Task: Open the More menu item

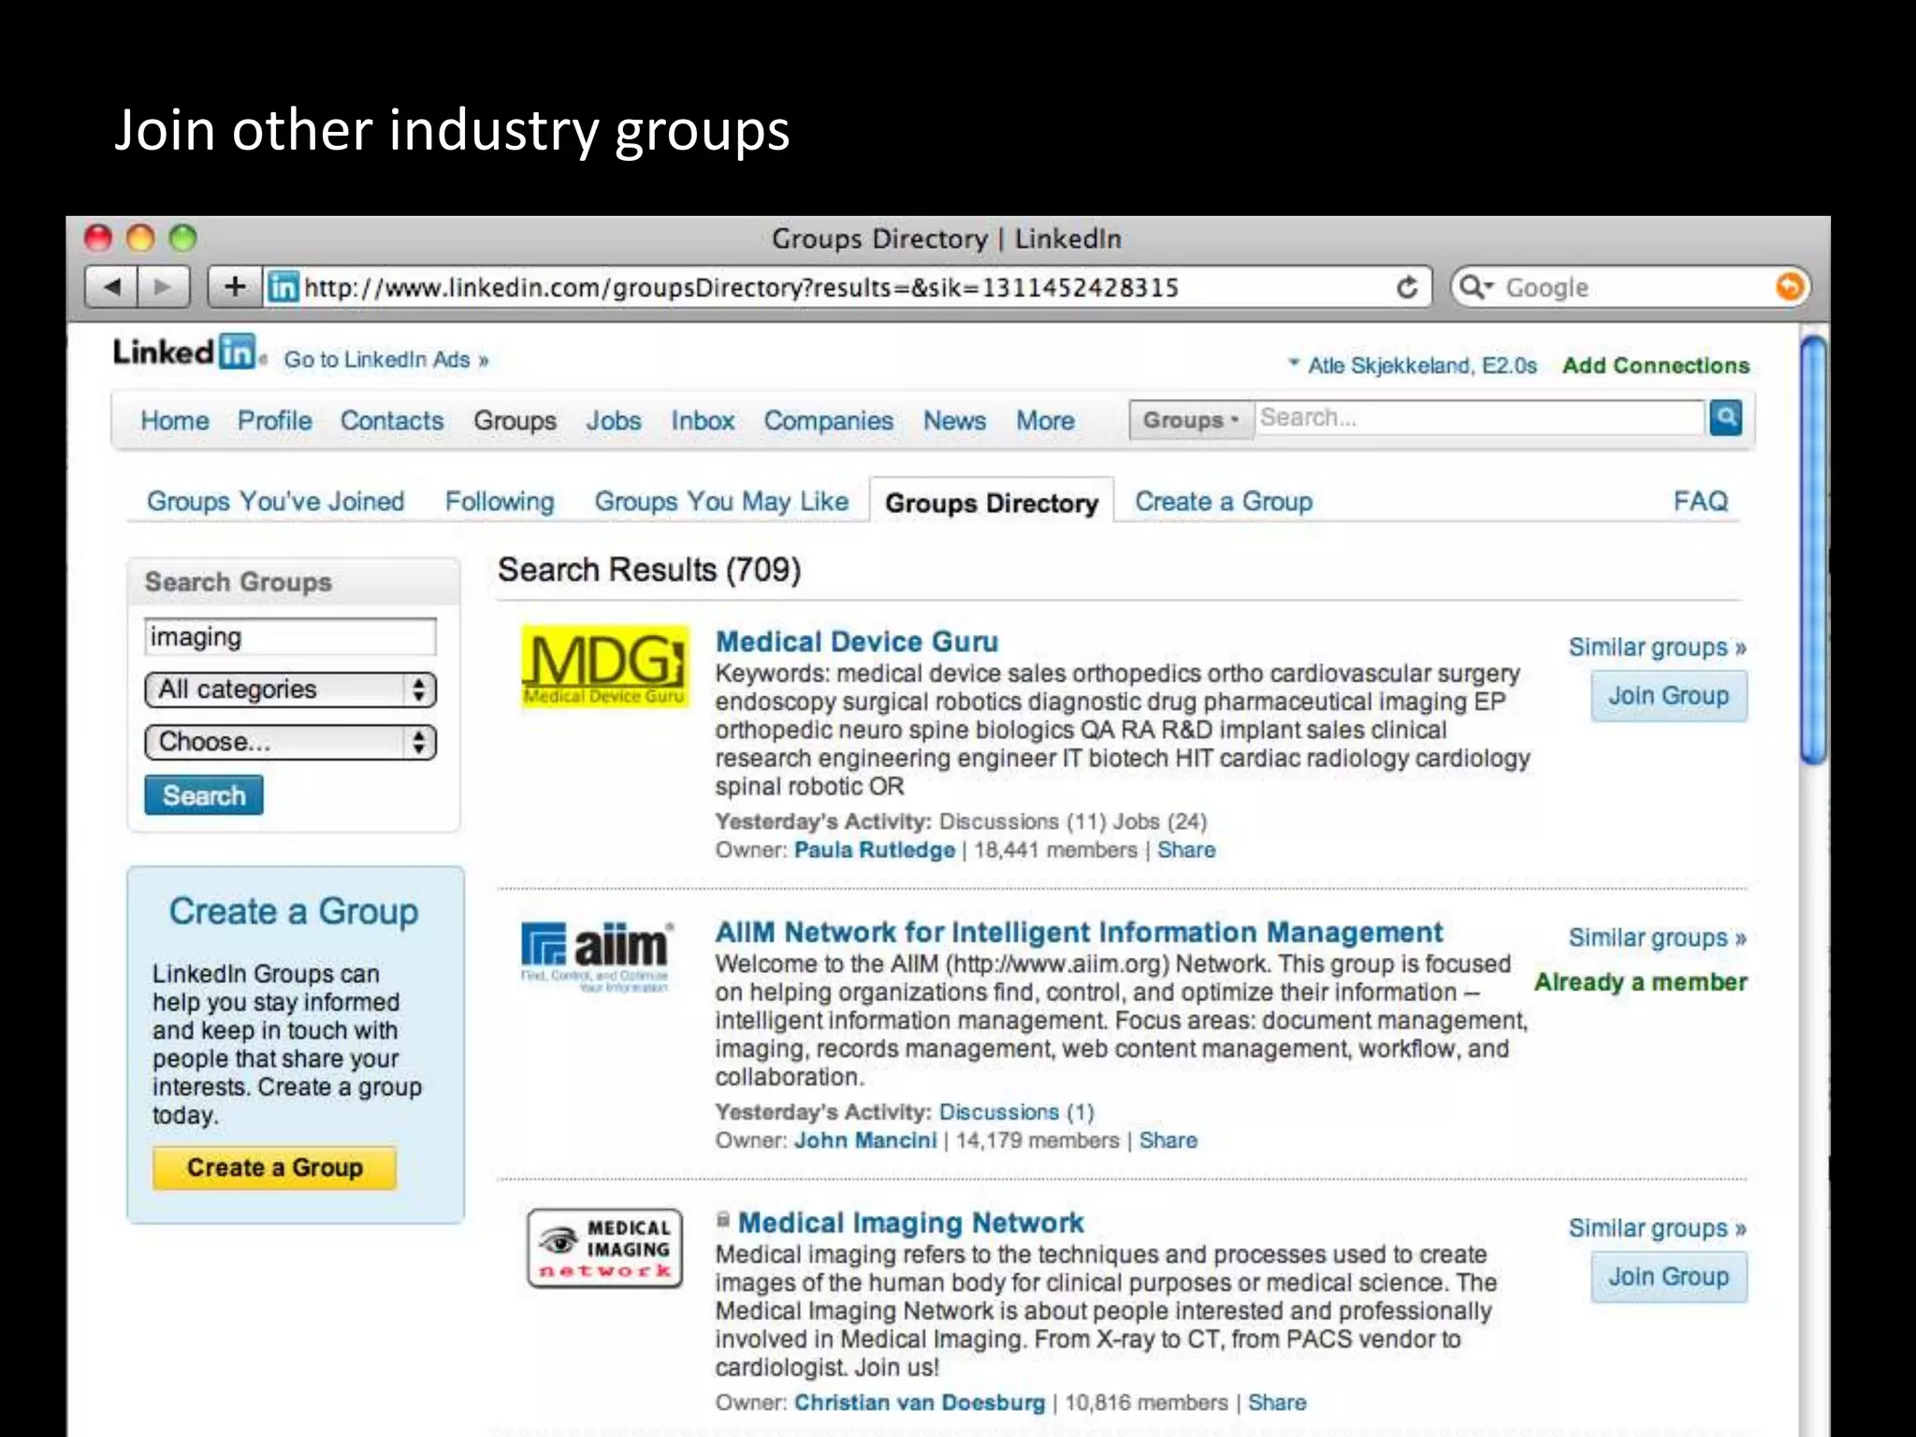Action: pyautogui.click(x=1045, y=421)
